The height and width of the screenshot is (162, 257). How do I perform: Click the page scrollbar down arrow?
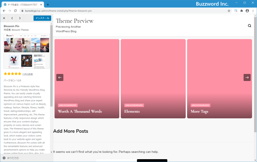[255, 160]
